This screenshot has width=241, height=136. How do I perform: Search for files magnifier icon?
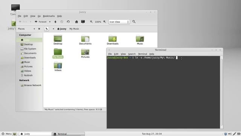coord(134,22)
